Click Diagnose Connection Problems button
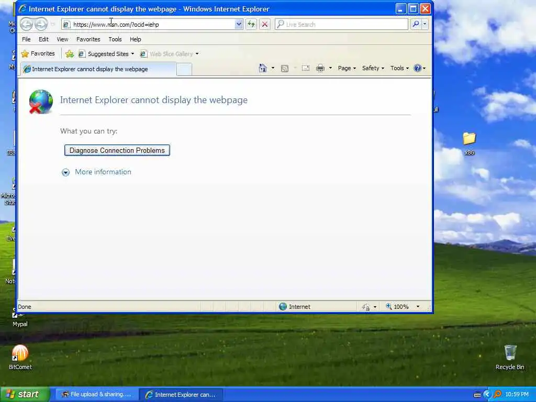536x402 pixels. (x=117, y=150)
